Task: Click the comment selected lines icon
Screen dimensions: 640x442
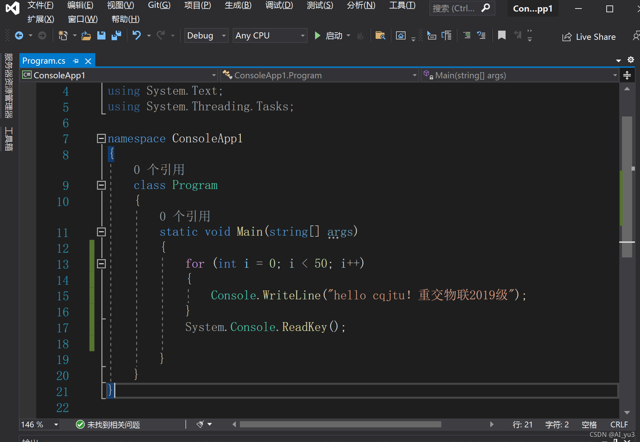Action: (467, 35)
